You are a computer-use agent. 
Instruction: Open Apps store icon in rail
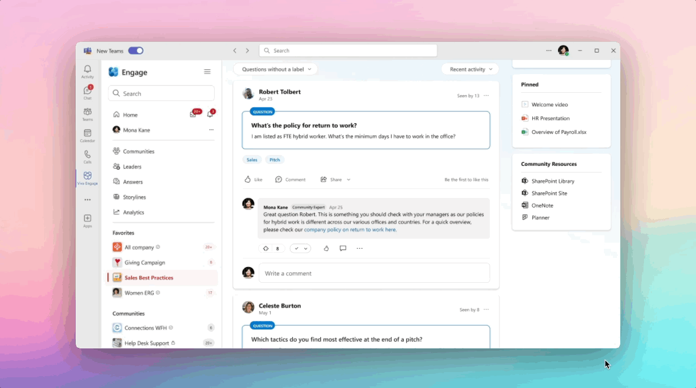[88, 221]
